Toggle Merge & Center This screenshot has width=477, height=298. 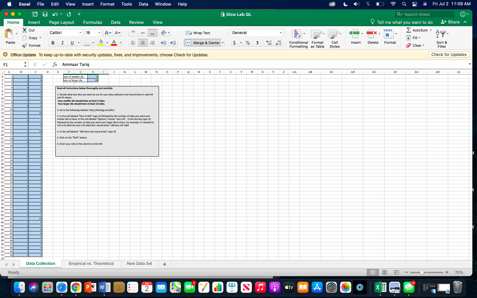[203, 43]
